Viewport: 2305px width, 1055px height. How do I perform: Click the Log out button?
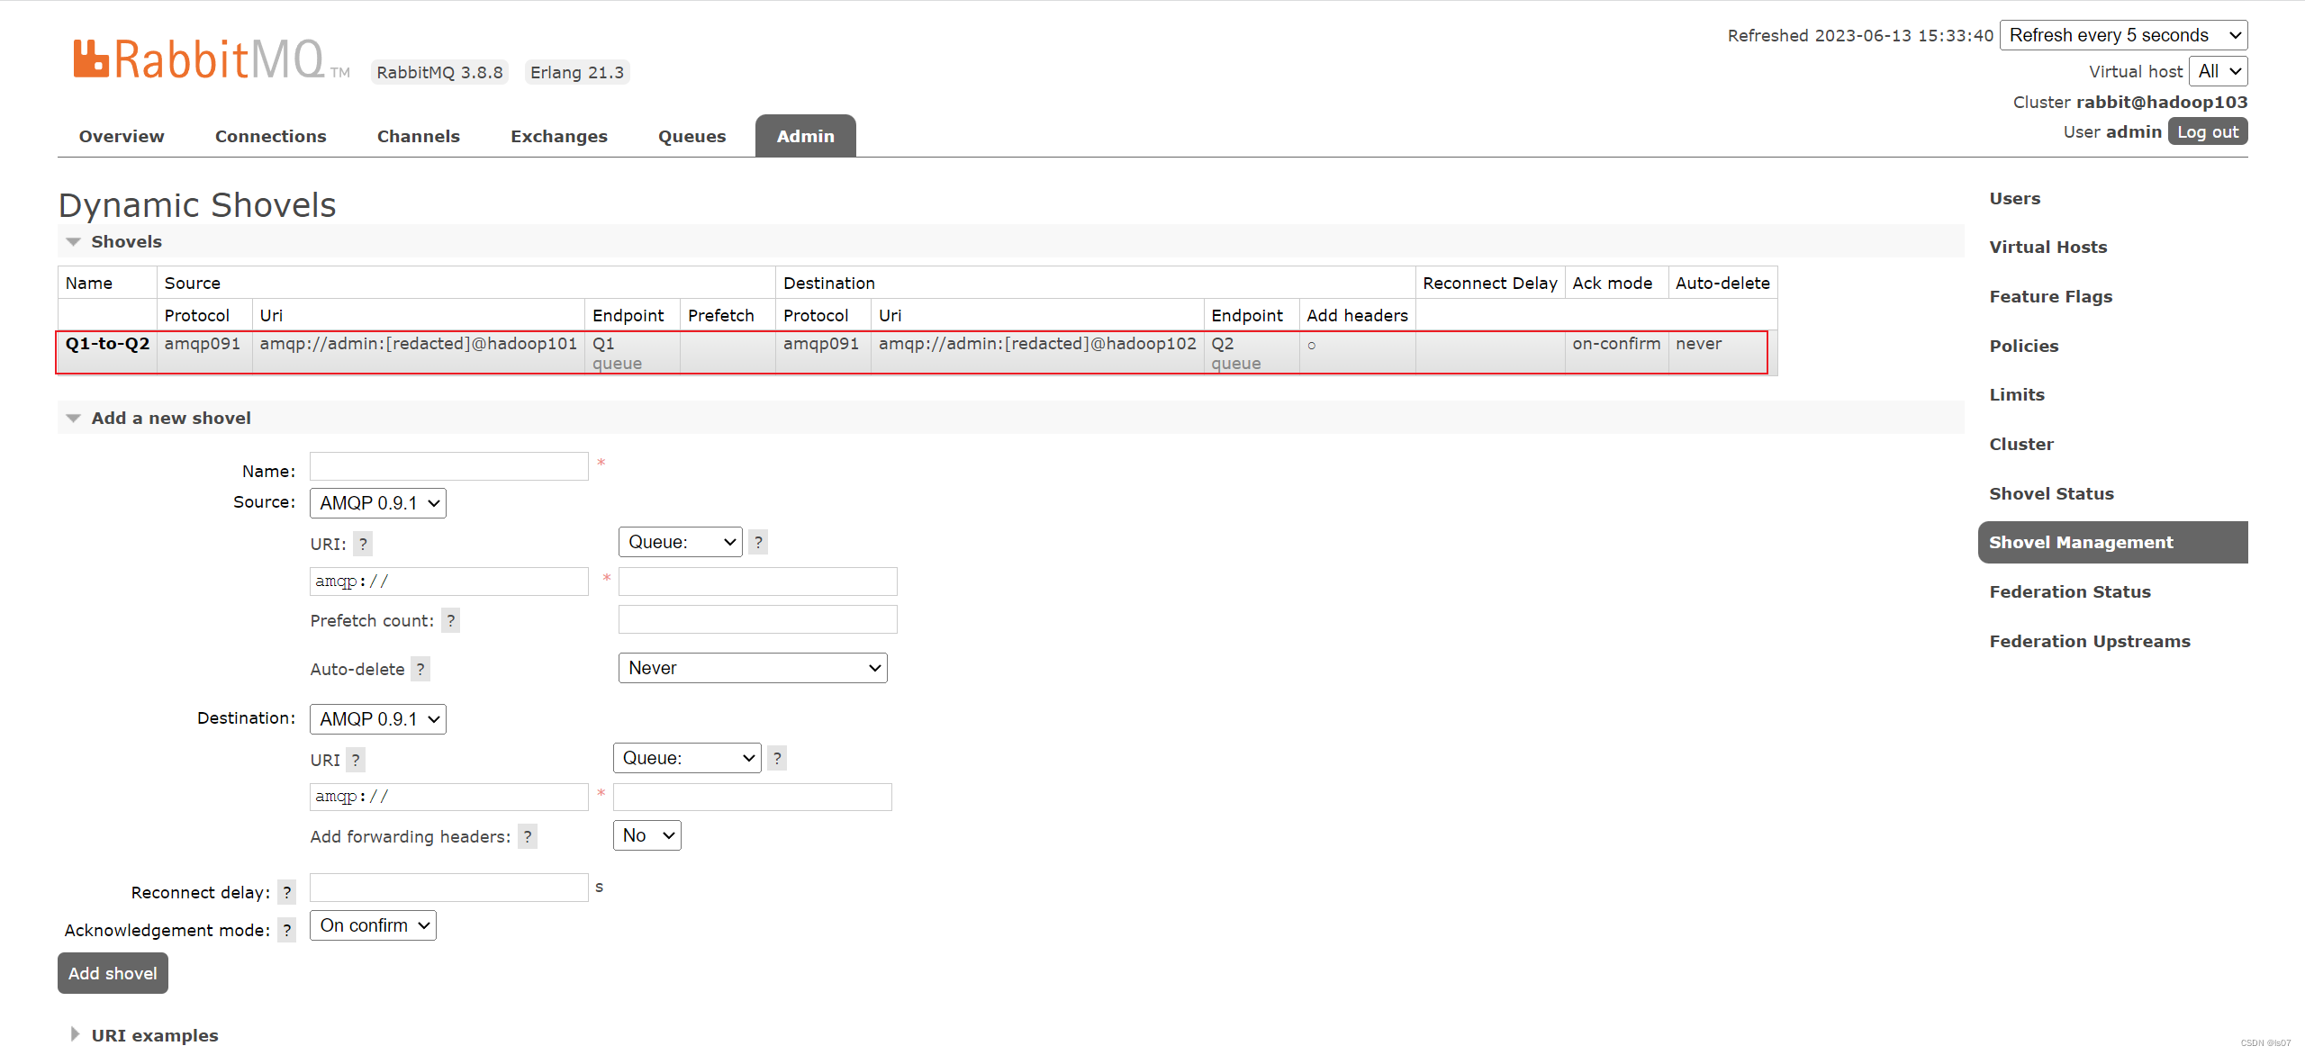pyautogui.click(x=2207, y=131)
